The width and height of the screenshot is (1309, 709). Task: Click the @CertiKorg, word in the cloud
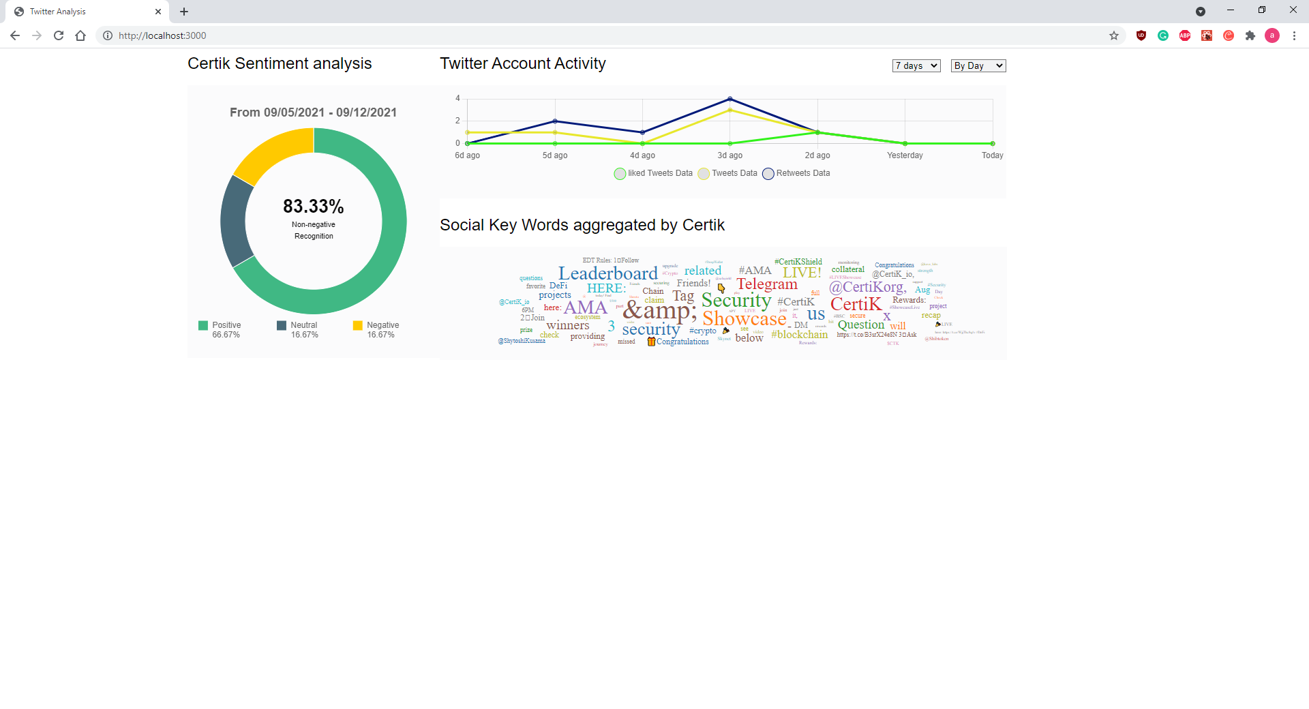click(868, 287)
